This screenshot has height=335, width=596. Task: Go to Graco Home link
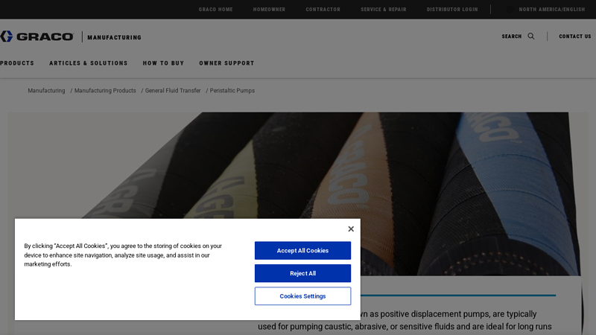point(215,10)
